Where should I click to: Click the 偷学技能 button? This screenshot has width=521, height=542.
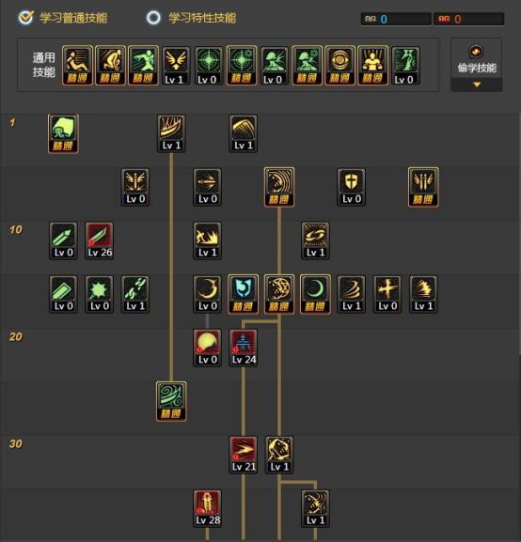(477, 65)
